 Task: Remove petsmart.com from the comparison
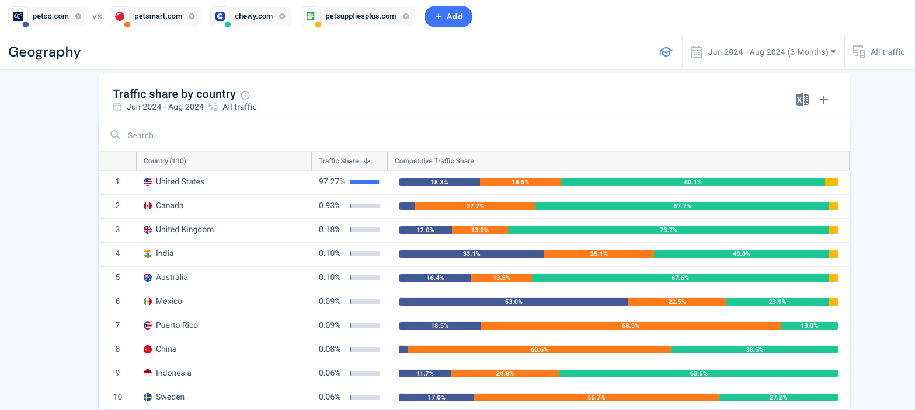[x=192, y=16]
